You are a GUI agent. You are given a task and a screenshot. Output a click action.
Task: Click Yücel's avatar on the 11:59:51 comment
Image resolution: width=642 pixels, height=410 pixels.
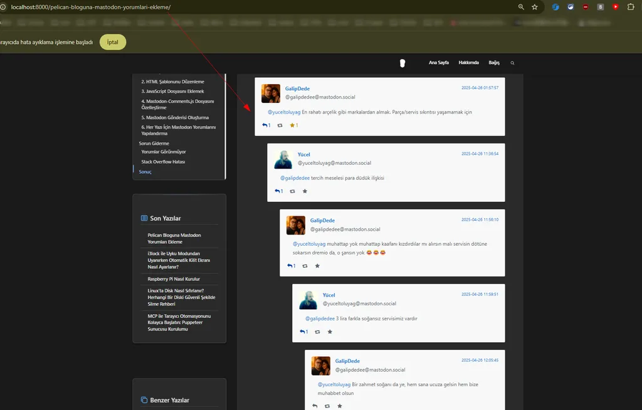tap(308, 300)
